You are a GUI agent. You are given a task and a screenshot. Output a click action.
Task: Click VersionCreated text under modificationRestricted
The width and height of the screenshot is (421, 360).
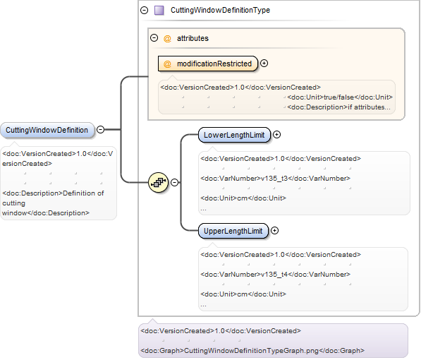pyautogui.click(x=240, y=88)
